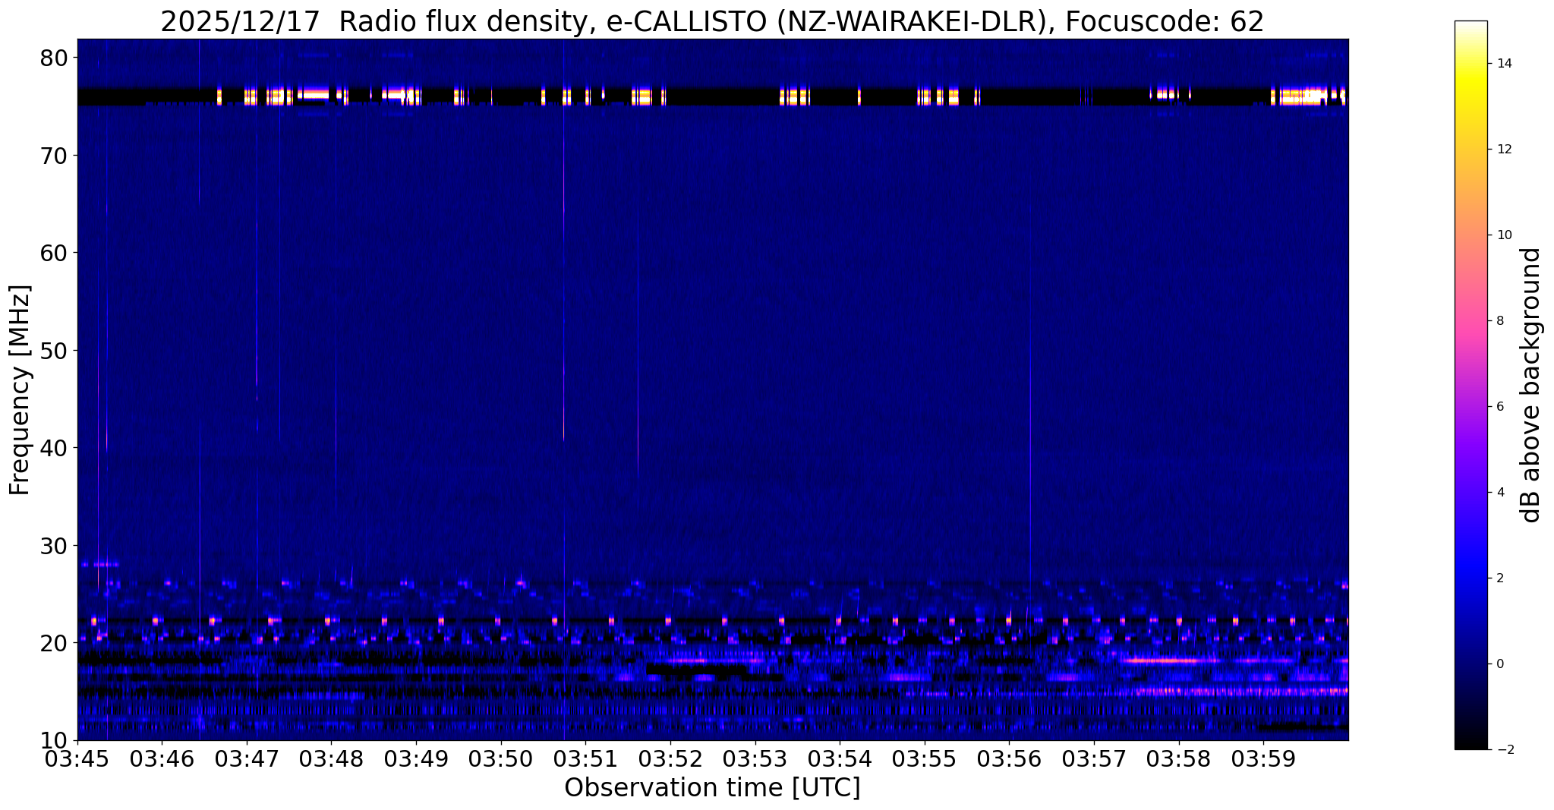
Task: Click the violet section of the colorbar near 5 dB
Action: (x=1470, y=449)
